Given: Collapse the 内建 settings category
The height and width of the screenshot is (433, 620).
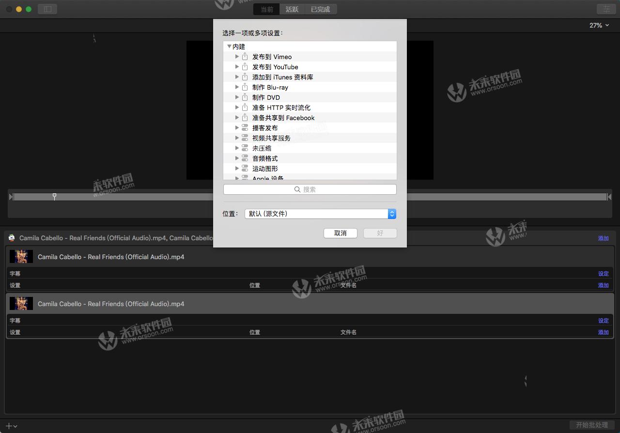Looking at the screenshot, I should tap(229, 46).
